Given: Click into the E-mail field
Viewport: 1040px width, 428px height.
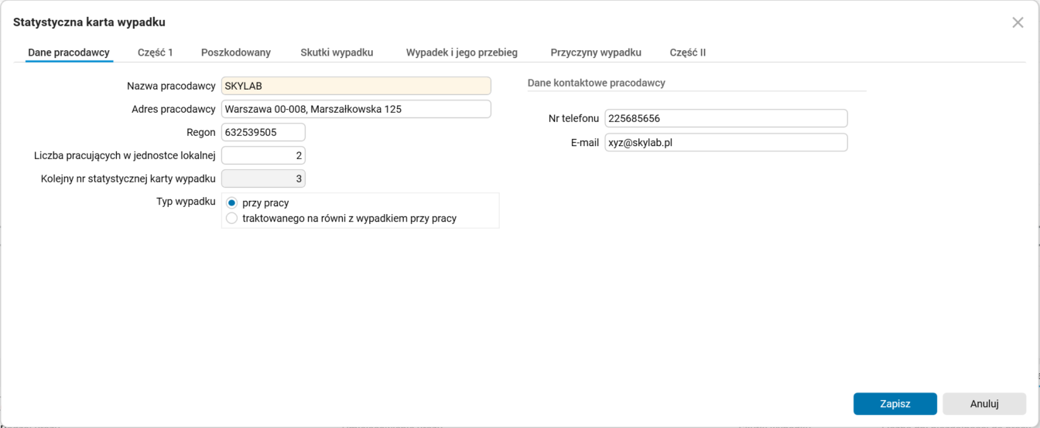Looking at the screenshot, I should click(726, 142).
